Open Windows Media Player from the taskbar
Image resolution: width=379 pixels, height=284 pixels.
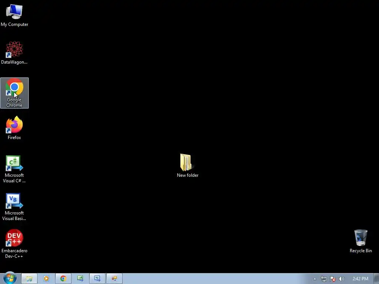pyautogui.click(x=46, y=279)
